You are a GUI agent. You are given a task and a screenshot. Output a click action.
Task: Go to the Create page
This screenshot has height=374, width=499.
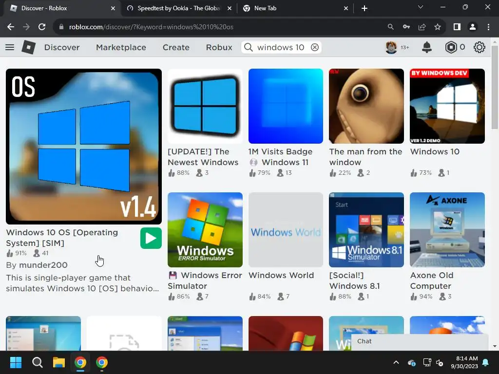pyautogui.click(x=176, y=47)
